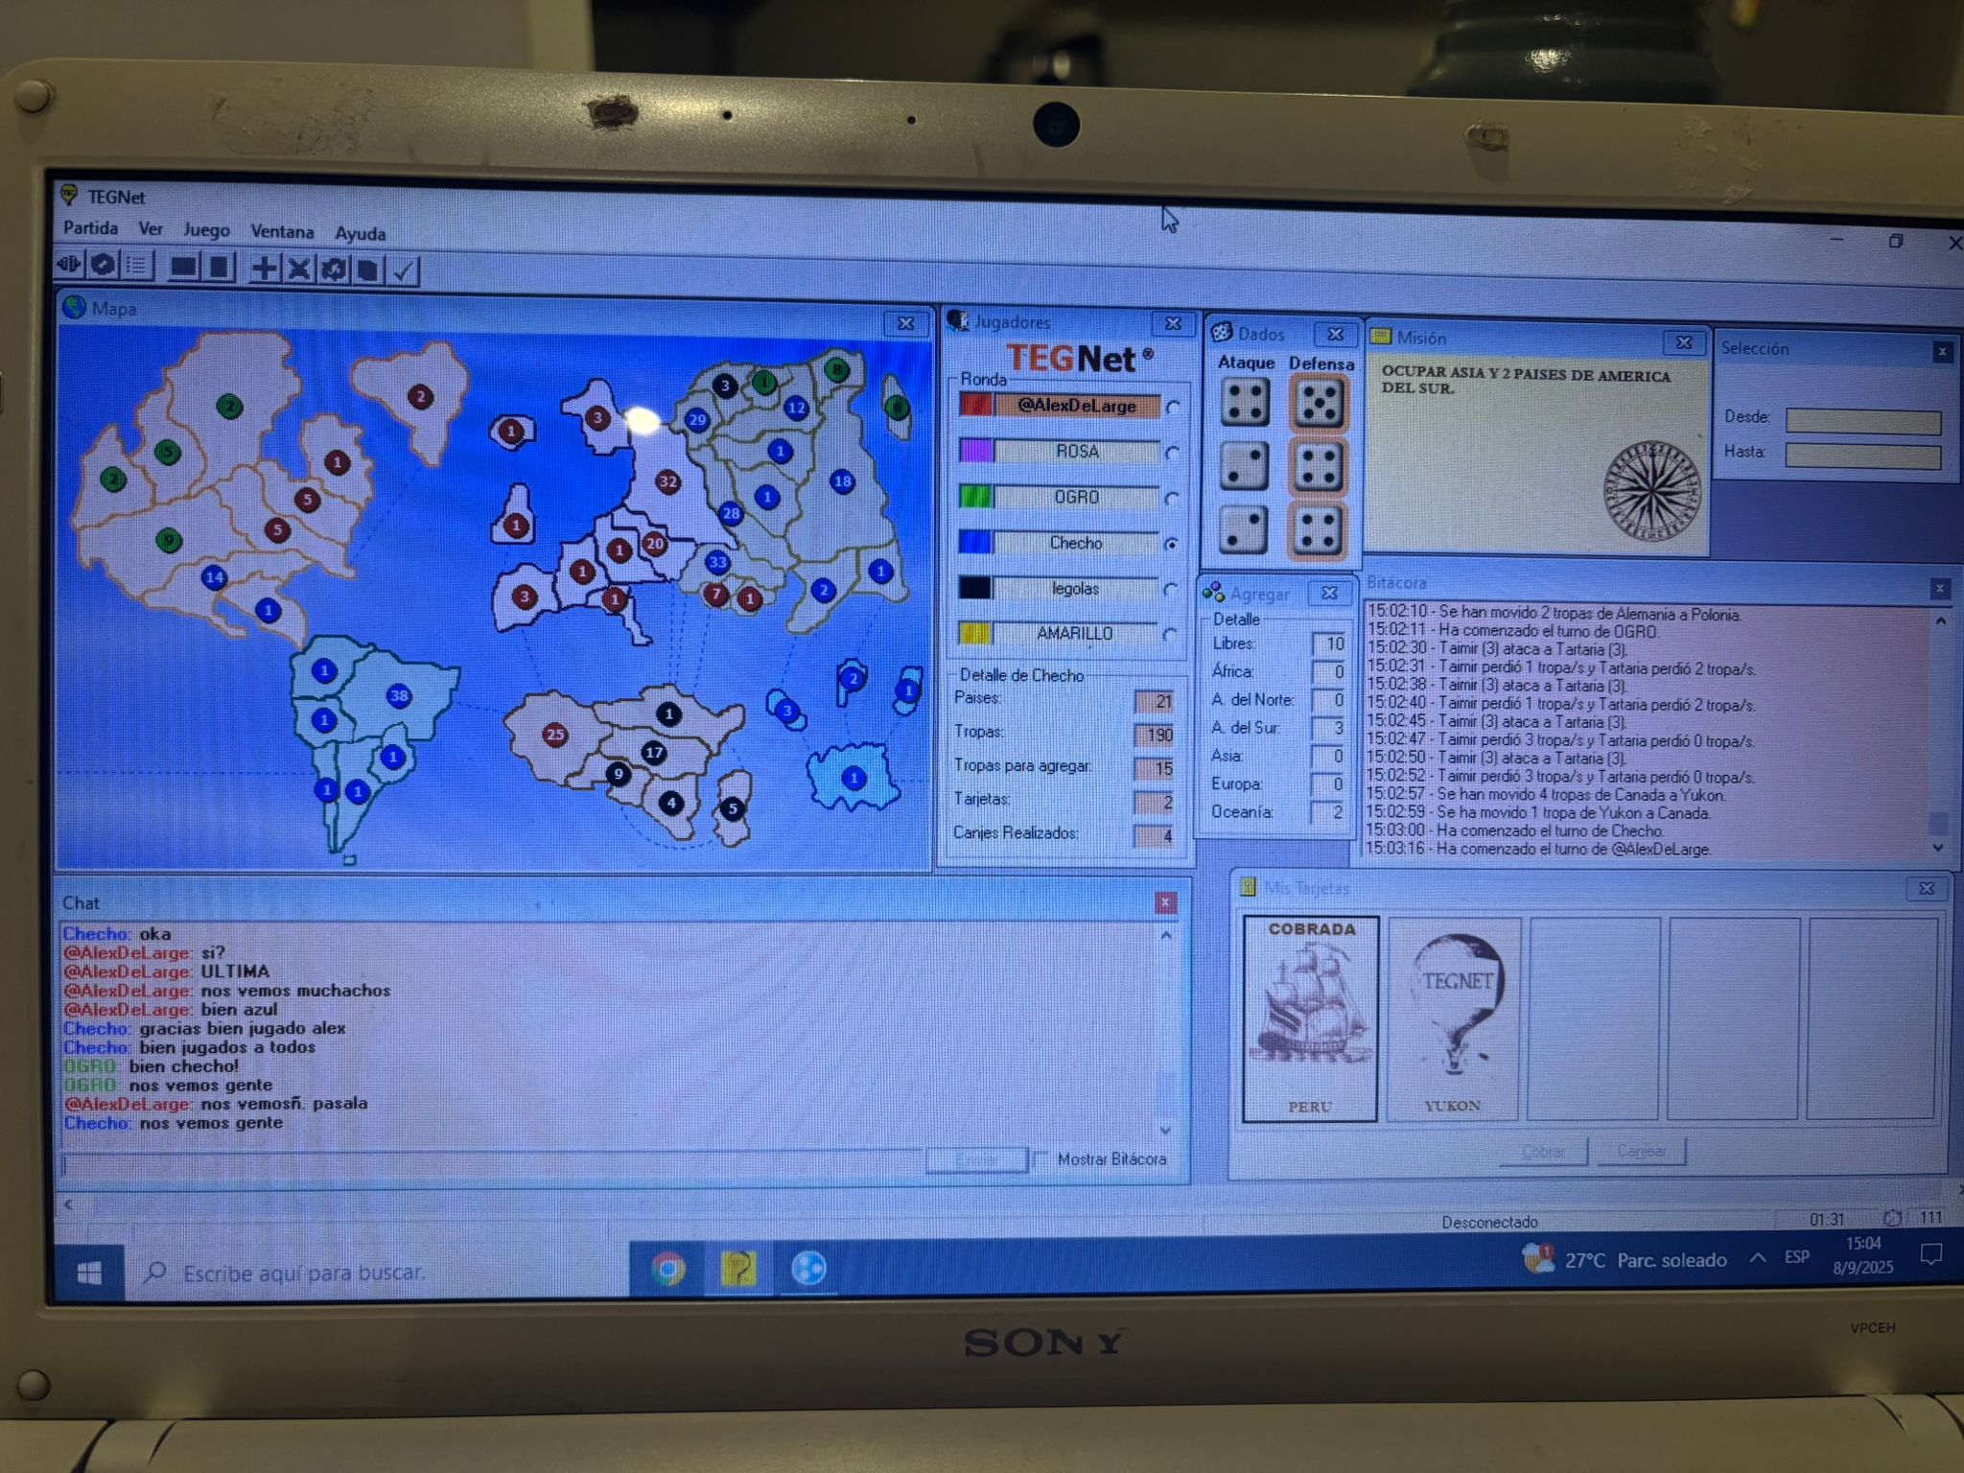Image resolution: width=1964 pixels, height=1473 pixels.
Task: Open the Windows Start menu
Action: click(x=88, y=1273)
